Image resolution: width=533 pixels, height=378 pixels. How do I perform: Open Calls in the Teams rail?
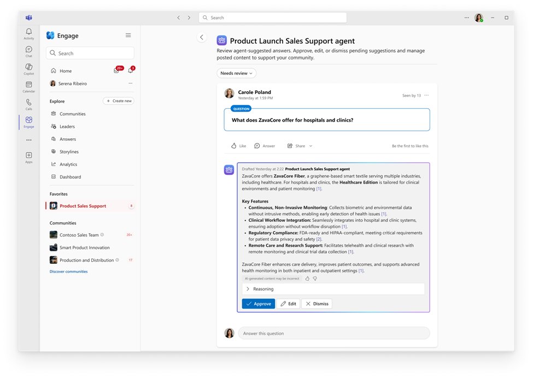pyautogui.click(x=29, y=104)
